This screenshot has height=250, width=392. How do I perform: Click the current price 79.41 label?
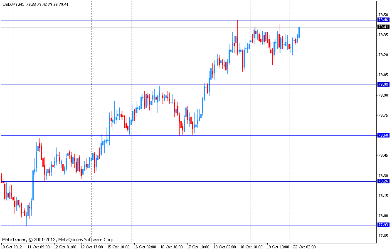pyautogui.click(x=383, y=27)
